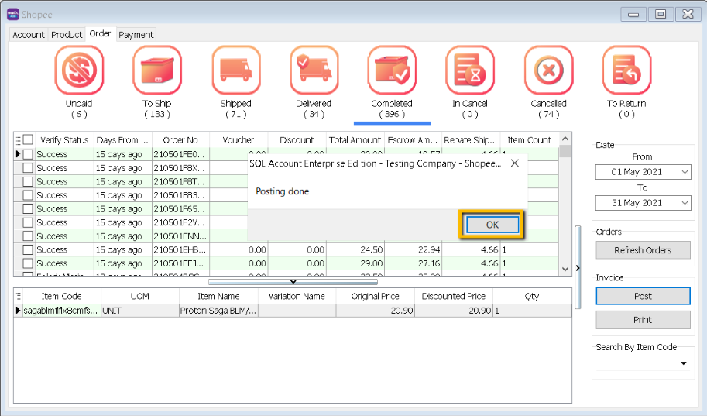Click the Refresh Orders button
This screenshot has width=707, height=416.
point(643,250)
